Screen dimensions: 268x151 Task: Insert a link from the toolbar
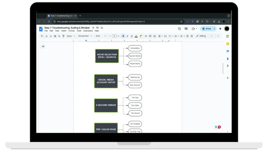pos(146,36)
